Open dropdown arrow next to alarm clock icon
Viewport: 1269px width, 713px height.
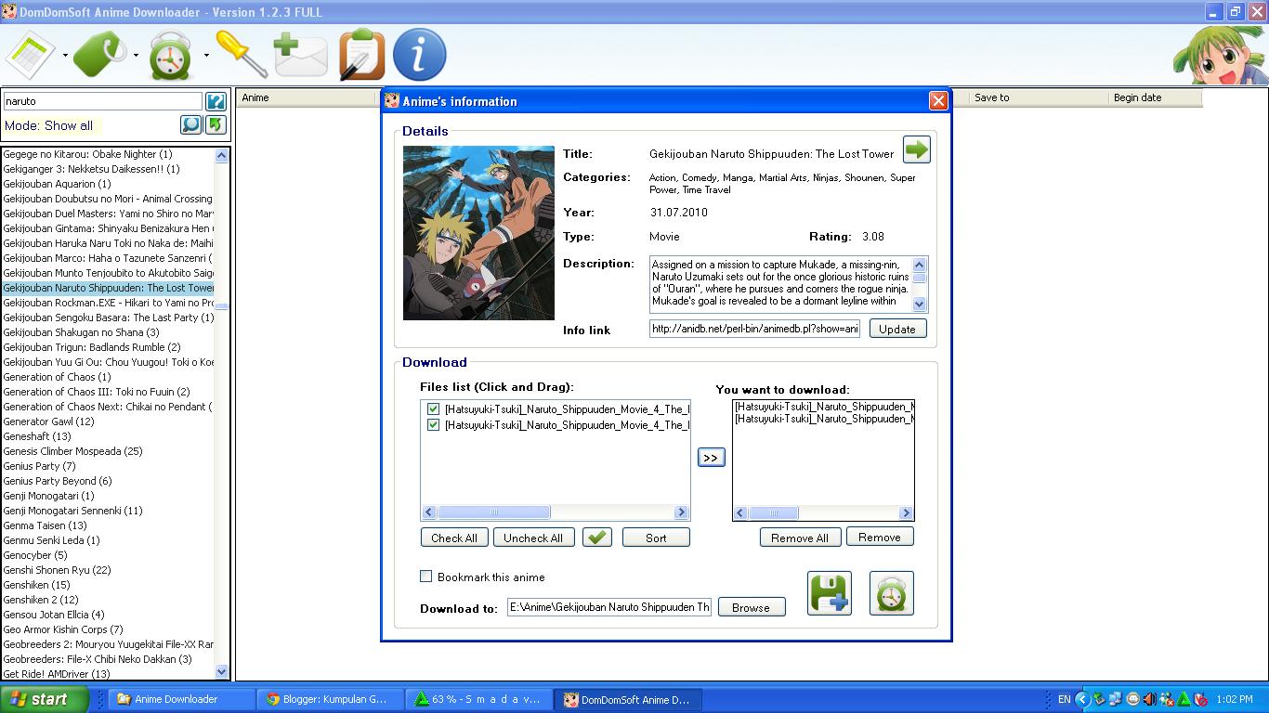(206, 56)
